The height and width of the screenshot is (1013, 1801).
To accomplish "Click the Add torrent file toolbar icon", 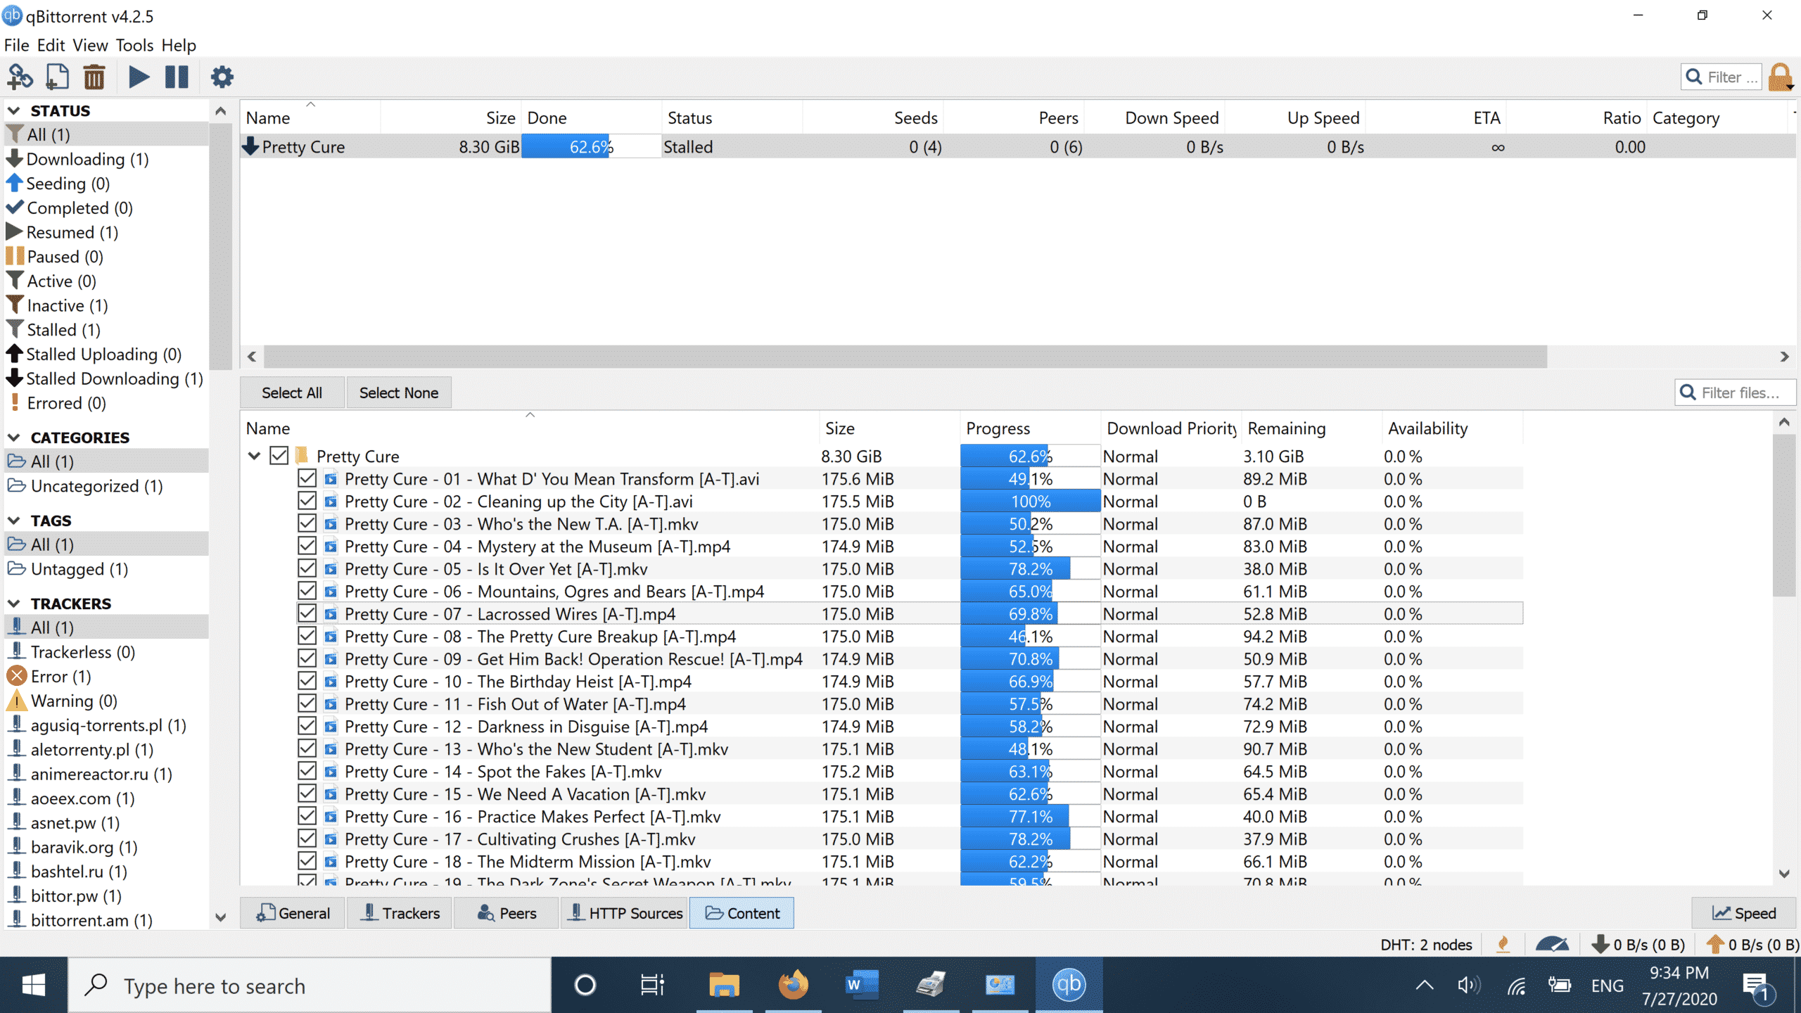I will [57, 77].
